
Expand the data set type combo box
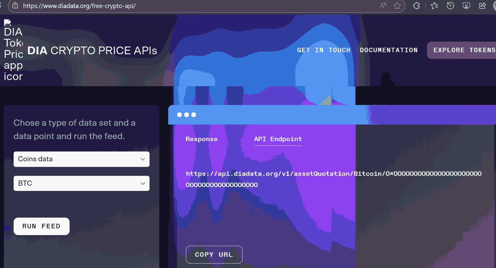click(81, 159)
